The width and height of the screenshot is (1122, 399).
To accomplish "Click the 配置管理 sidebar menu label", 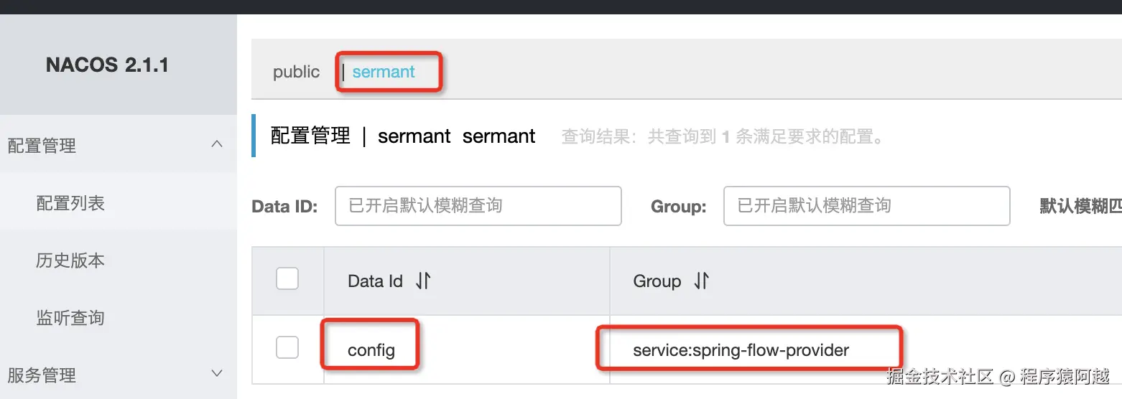I will pos(42,146).
